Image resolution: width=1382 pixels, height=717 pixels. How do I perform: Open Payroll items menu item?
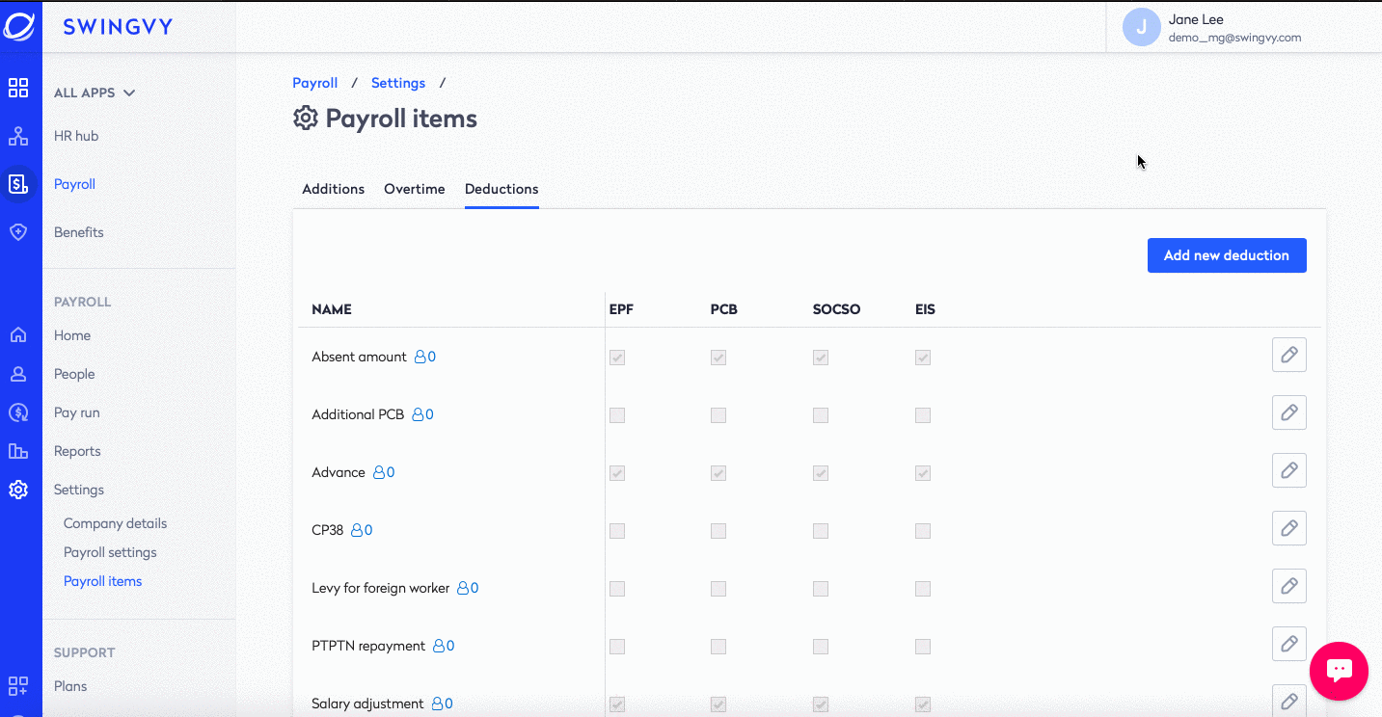coord(103,581)
